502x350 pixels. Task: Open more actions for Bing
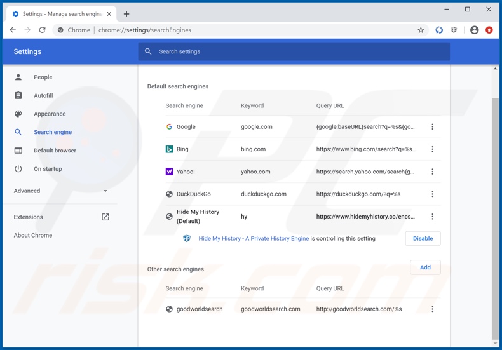coord(432,149)
